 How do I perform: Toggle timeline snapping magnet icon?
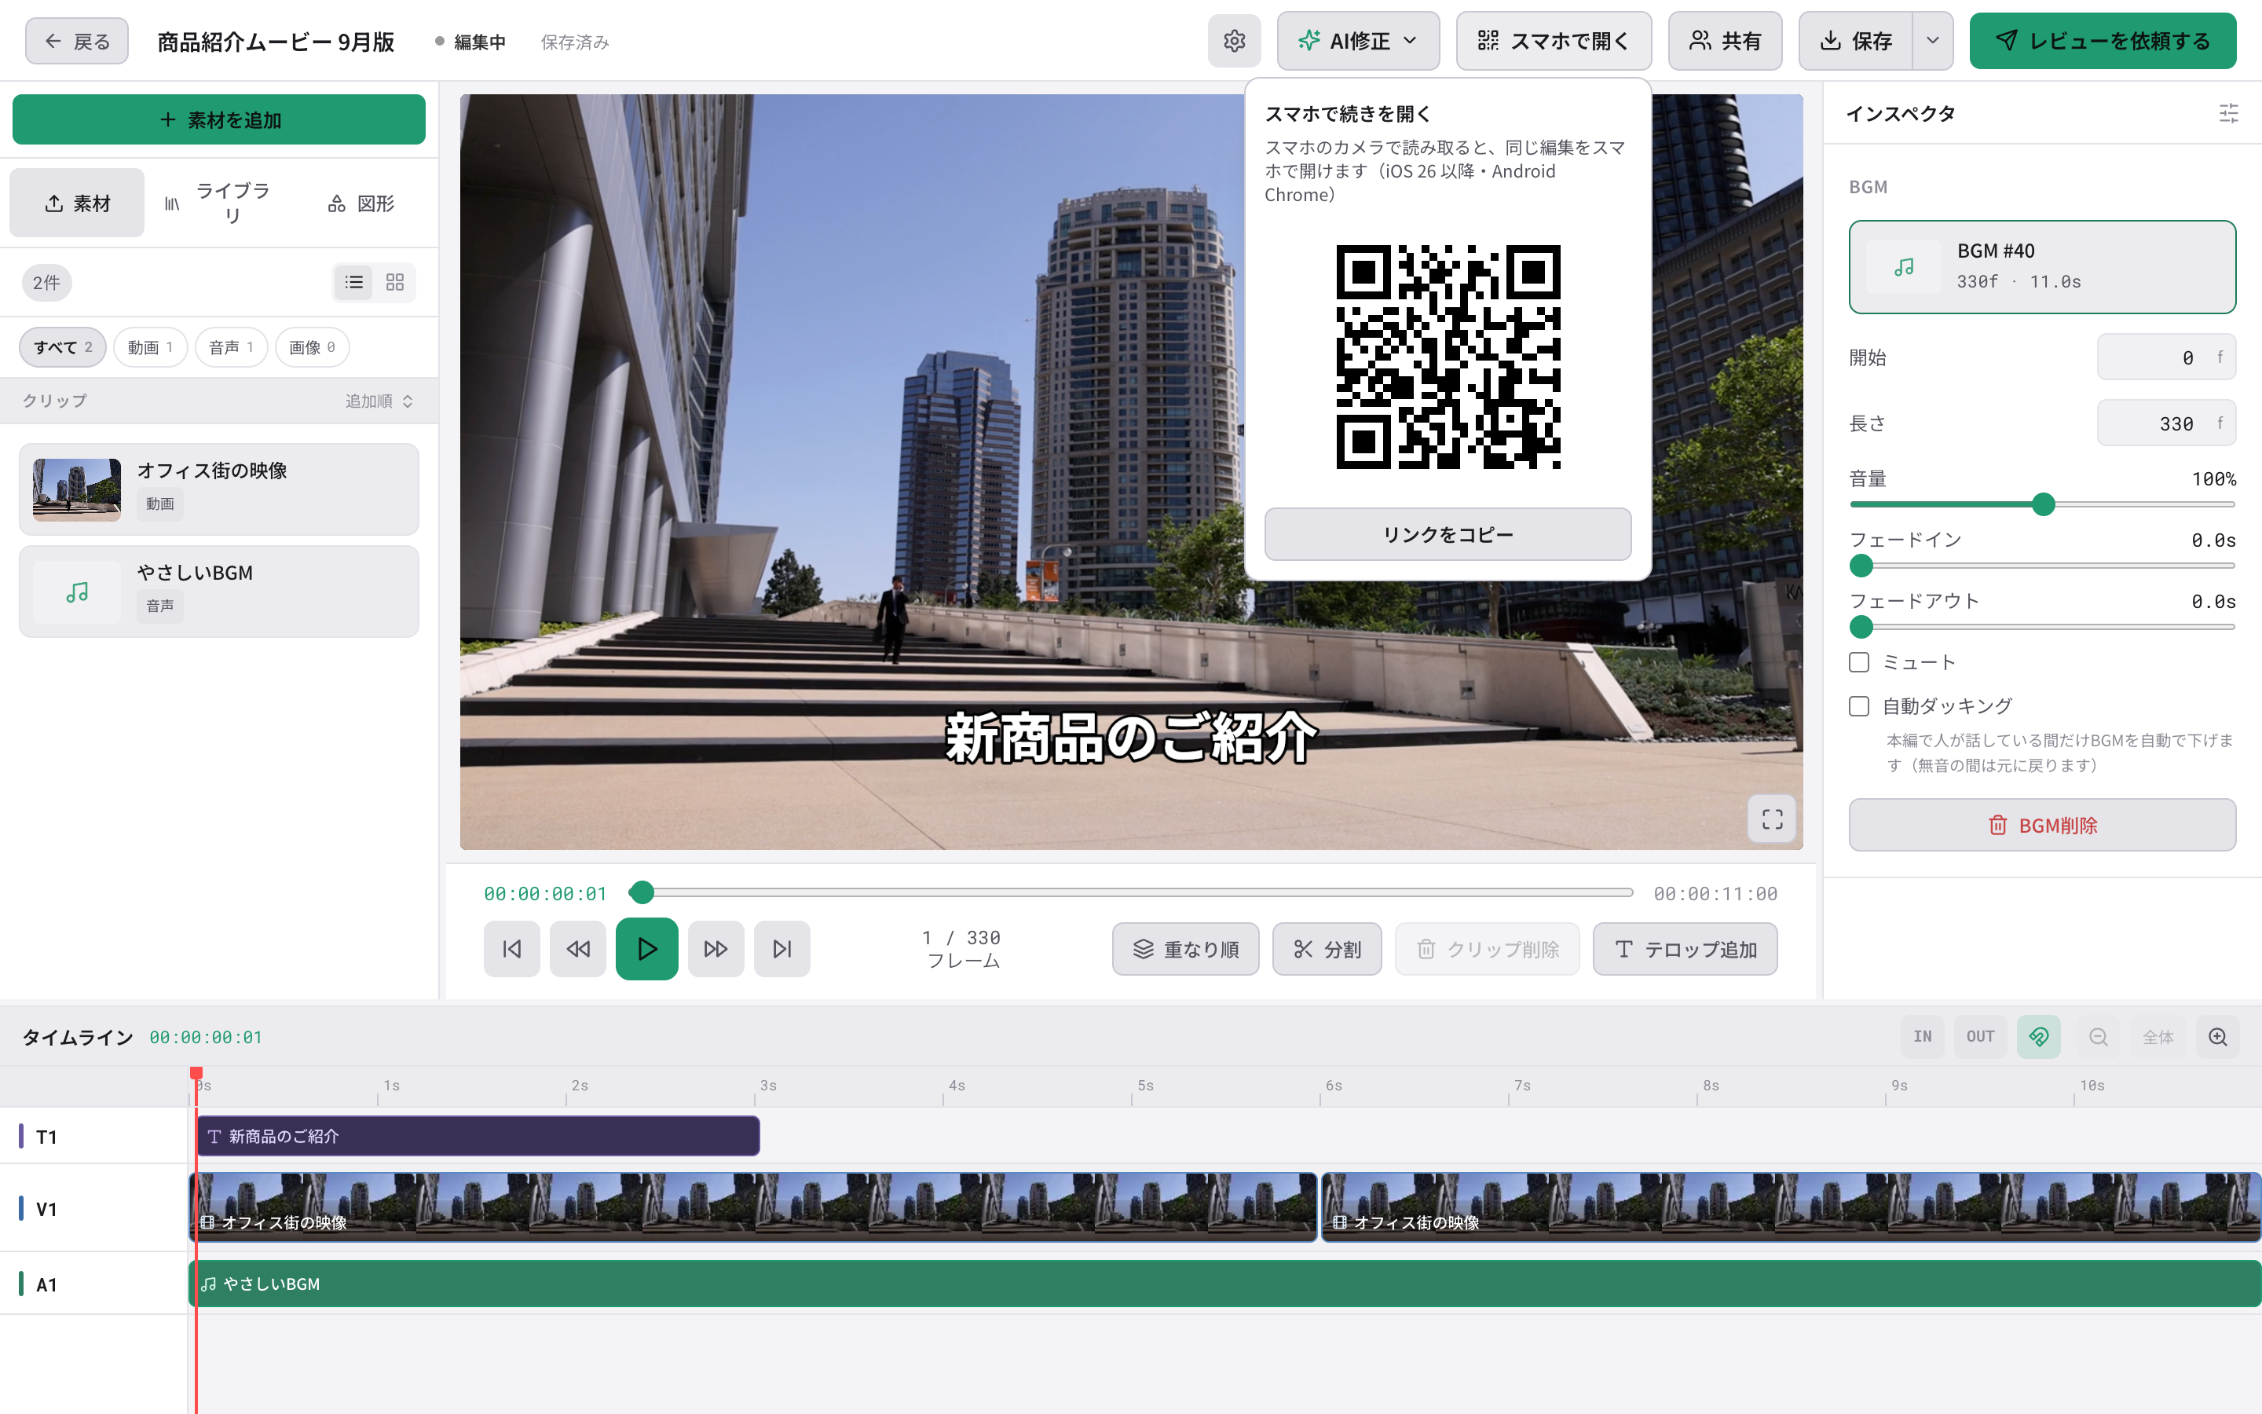point(2039,1037)
